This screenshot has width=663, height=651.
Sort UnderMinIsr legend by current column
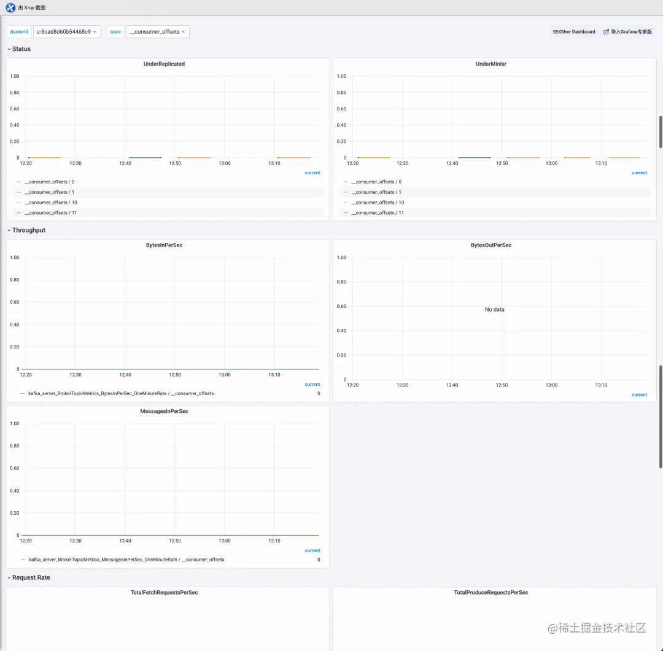click(x=639, y=173)
